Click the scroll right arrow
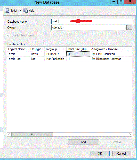The height and width of the screenshot is (160, 137). tap(130, 134)
